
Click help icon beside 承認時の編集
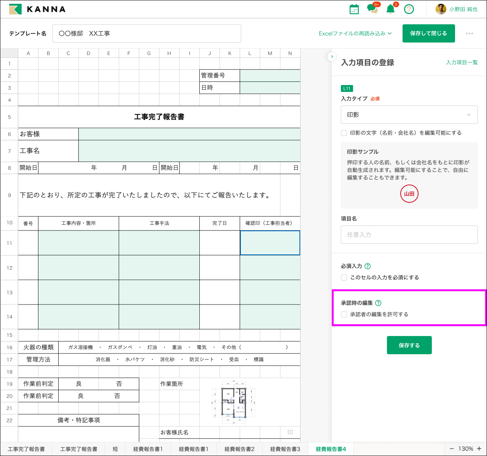(378, 303)
